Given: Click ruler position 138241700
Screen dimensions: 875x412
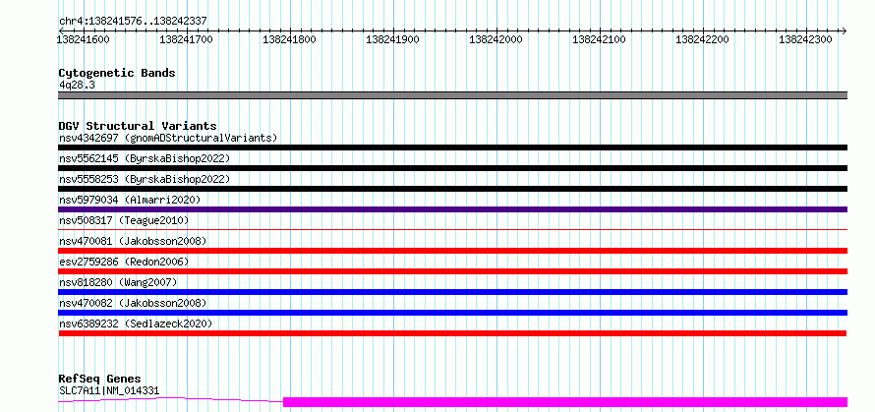Looking at the screenshot, I should (x=187, y=39).
